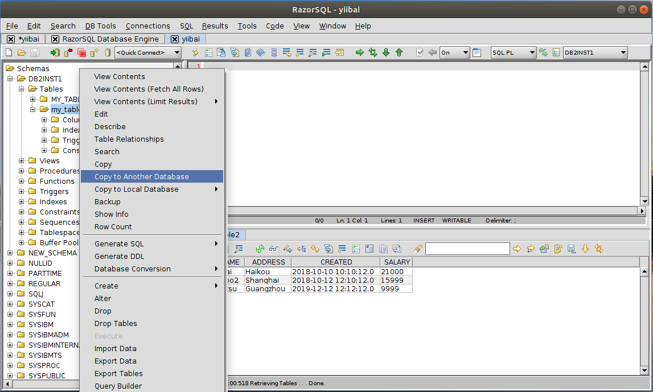Click the glasses icon in results toolbar
Viewport: 653px width, 392px height.
[274, 249]
